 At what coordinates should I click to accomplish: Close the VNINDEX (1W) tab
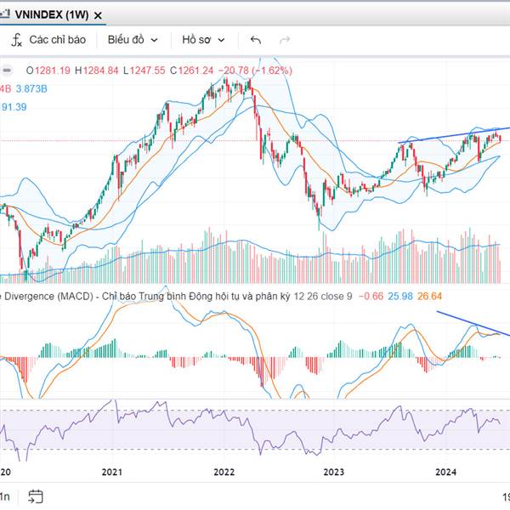point(98,15)
